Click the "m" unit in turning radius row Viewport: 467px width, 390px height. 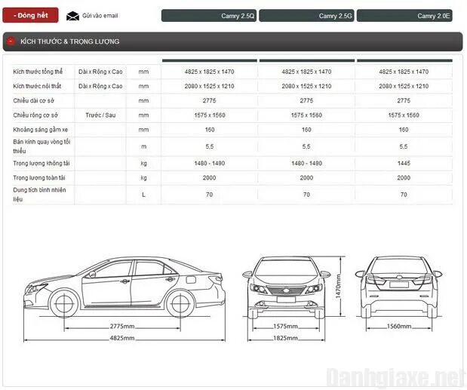coord(143,146)
